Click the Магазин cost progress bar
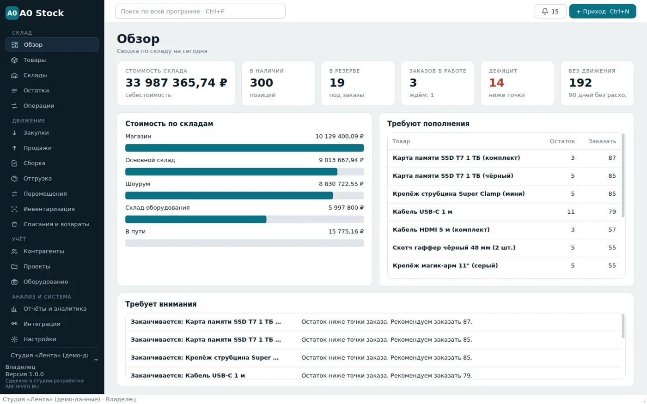The height and width of the screenshot is (404, 647). tap(244, 148)
